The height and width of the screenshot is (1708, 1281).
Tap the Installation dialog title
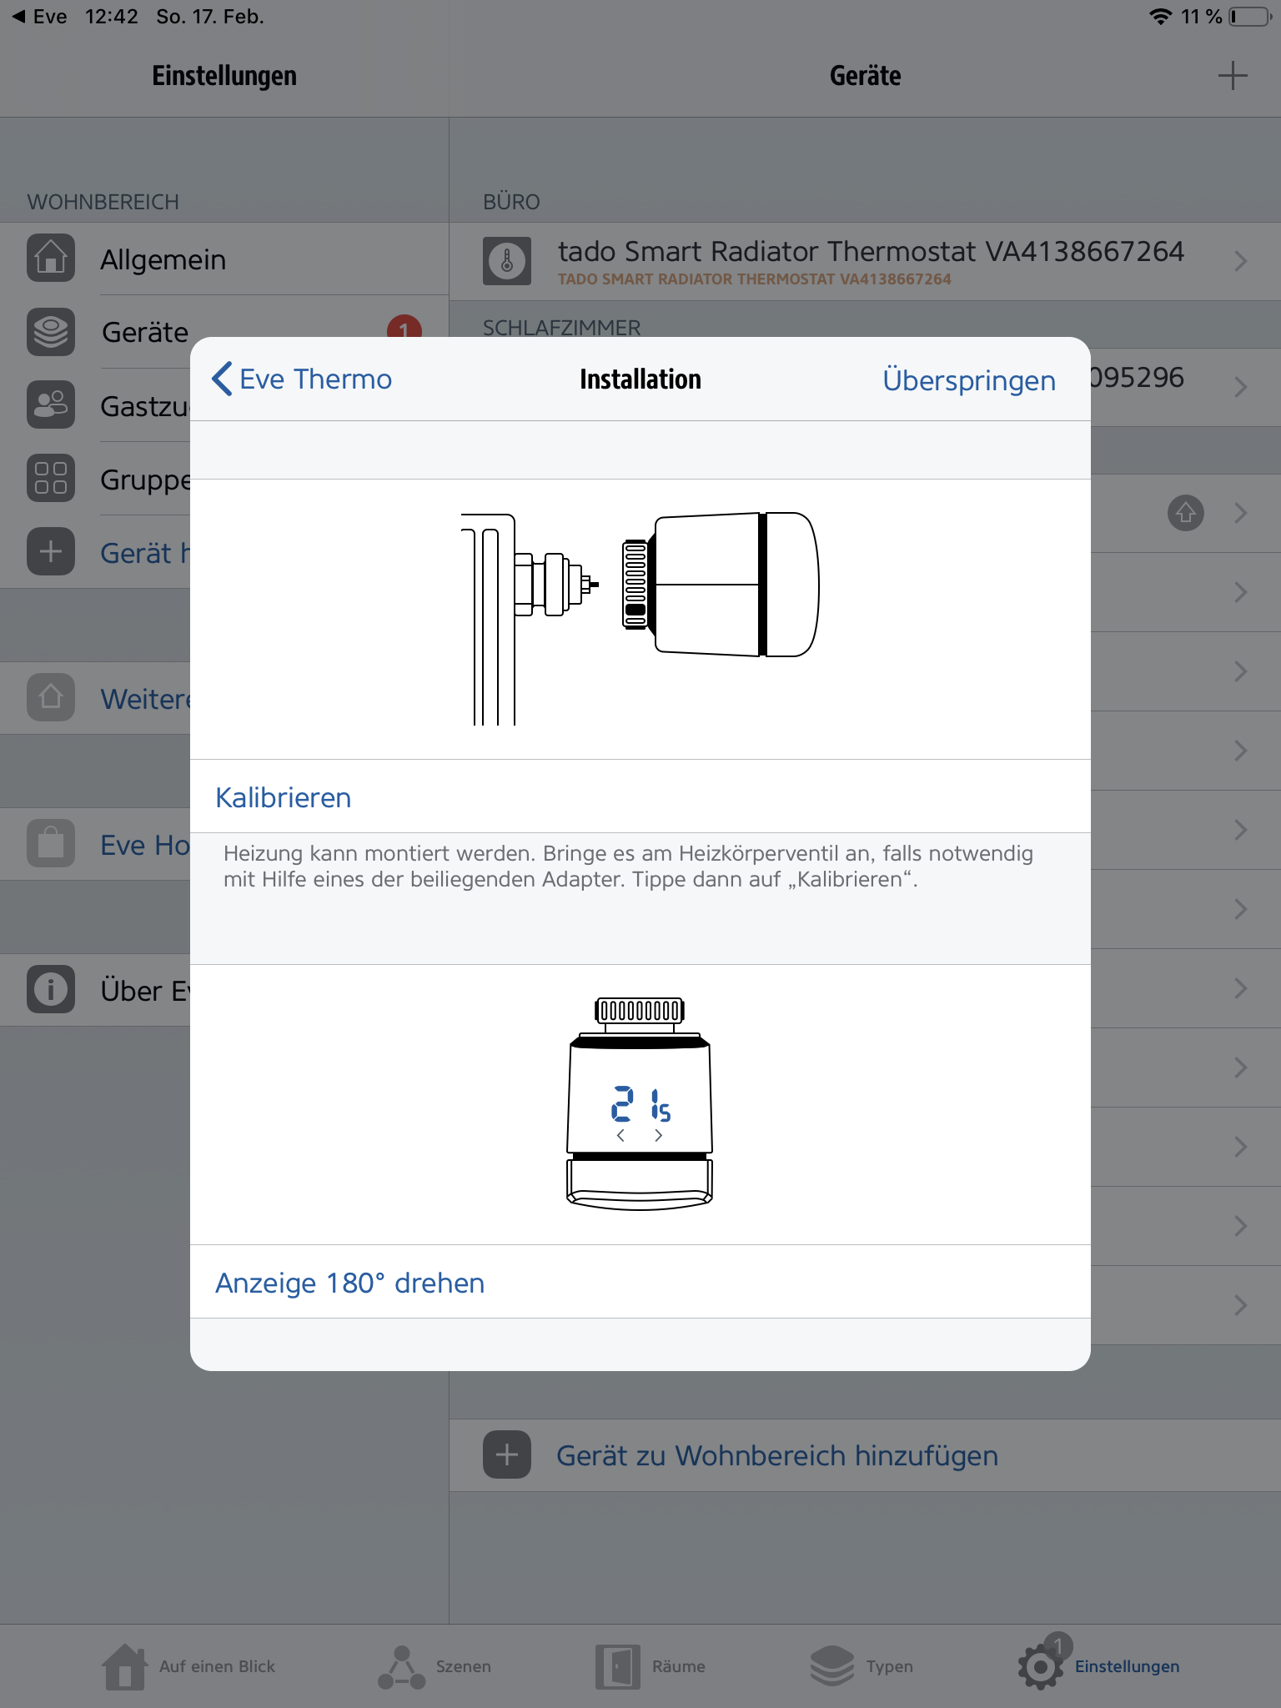(x=640, y=379)
